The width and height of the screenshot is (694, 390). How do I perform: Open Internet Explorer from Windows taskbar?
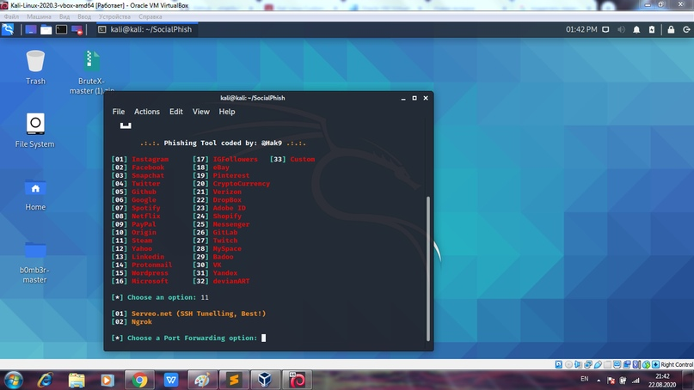point(45,380)
